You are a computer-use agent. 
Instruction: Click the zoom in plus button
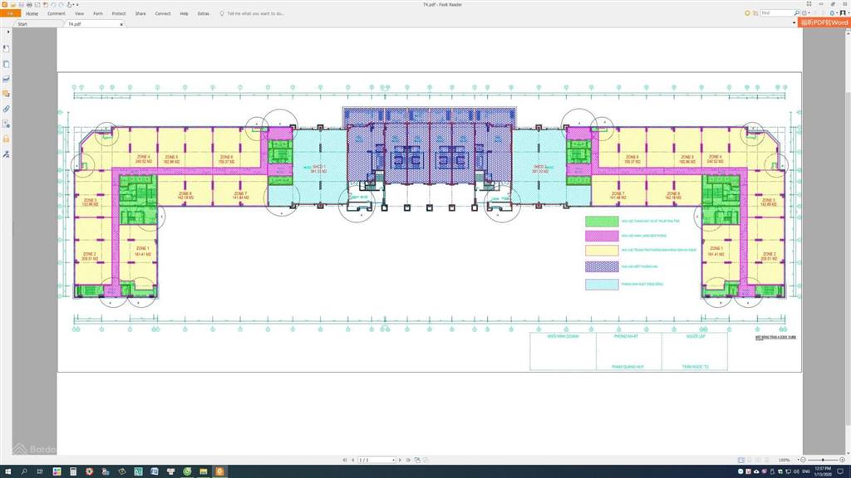[x=843, y=460]
